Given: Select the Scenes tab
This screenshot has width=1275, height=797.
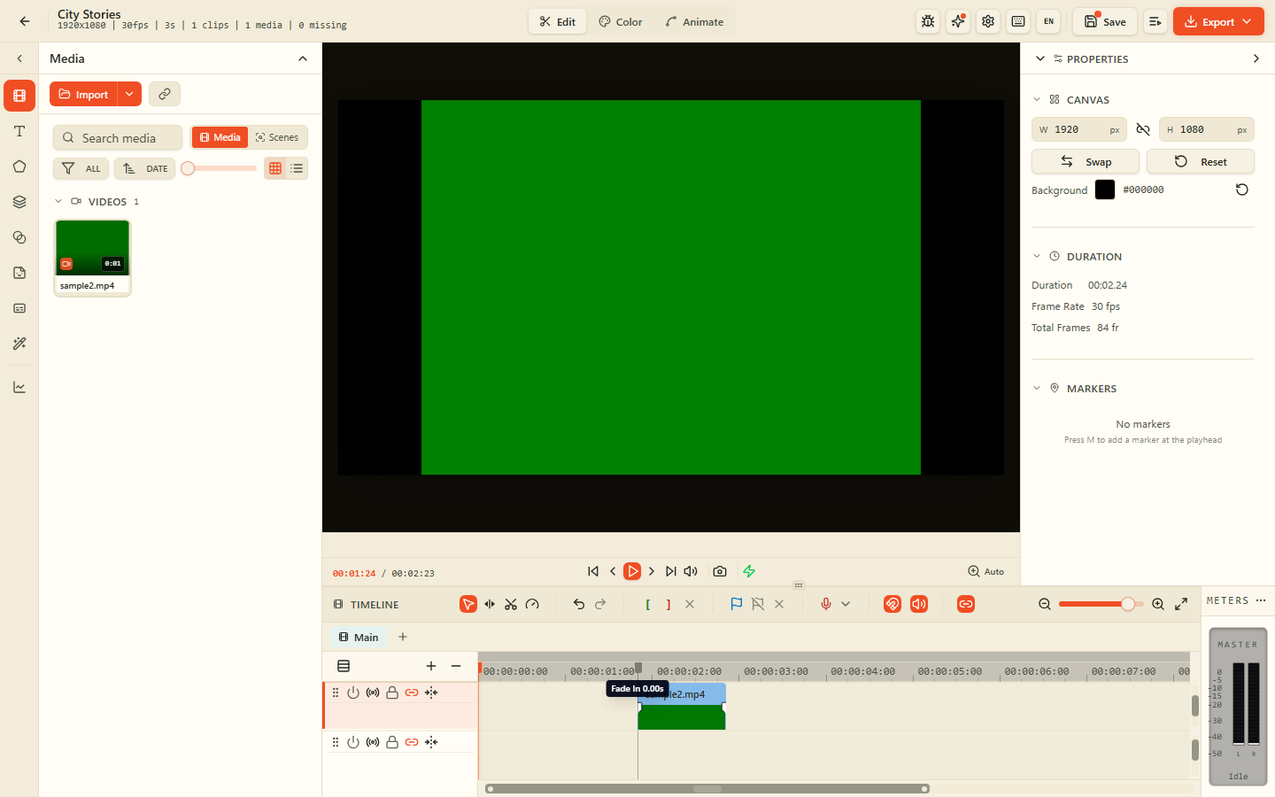Looking at the screenshot, I should click(x=277, y=137).
